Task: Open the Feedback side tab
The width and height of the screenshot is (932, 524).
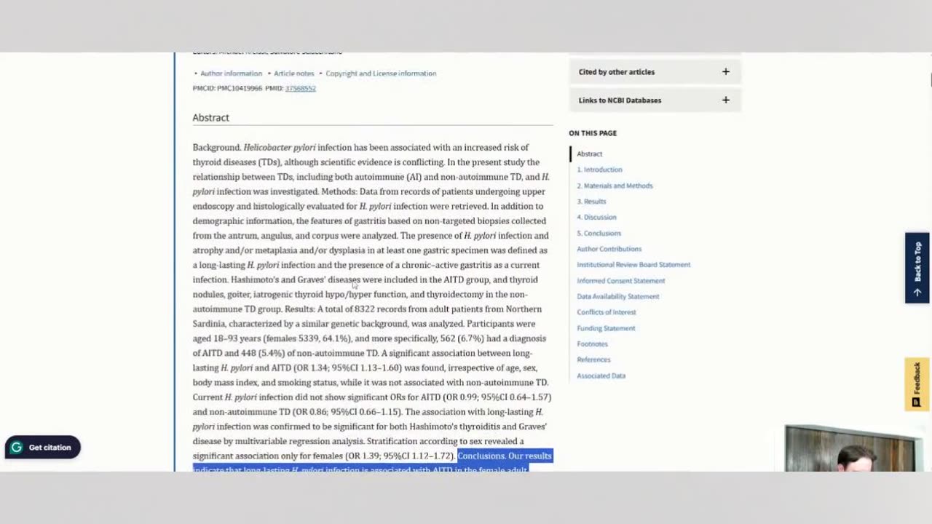Action: click(917, 384)
